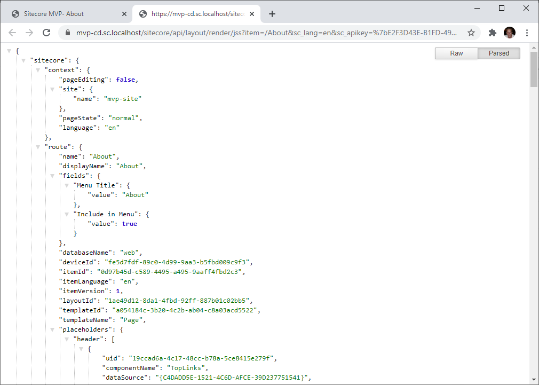View site security lock info
The height and width of the screenshot is (385, 539).
(68, 33)
